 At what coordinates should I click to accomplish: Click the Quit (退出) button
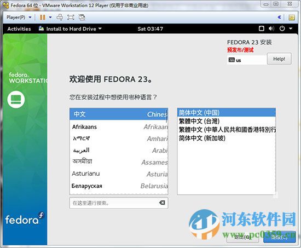point(242,237)
